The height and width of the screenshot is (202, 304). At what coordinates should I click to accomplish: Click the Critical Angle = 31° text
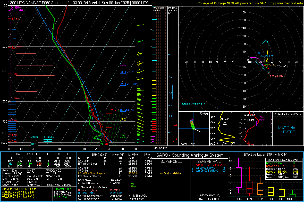pos(193,104)
